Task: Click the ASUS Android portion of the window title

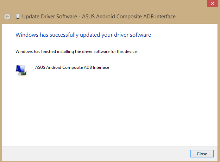Action: tap(99, 17)
